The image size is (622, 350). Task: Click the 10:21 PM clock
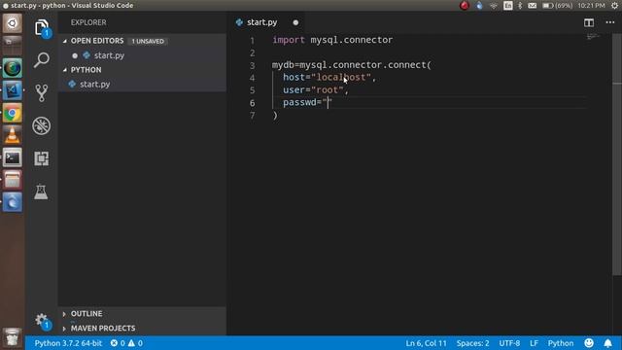pyautogui.click(x=591, y=6)
